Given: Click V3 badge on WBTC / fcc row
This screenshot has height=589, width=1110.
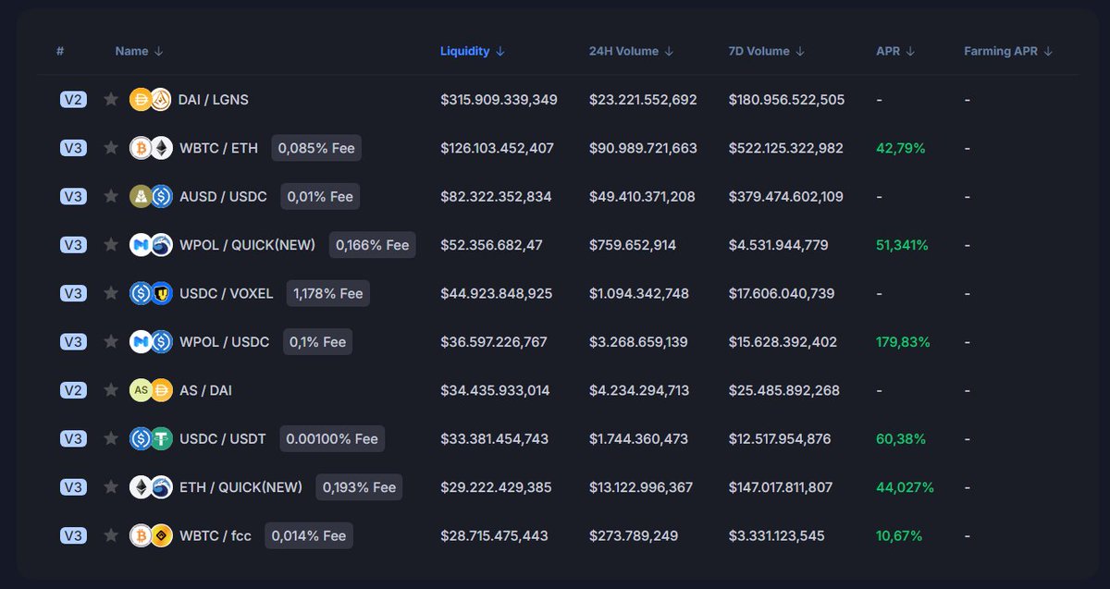Looking at the screenshot, I should pos(73,535).
